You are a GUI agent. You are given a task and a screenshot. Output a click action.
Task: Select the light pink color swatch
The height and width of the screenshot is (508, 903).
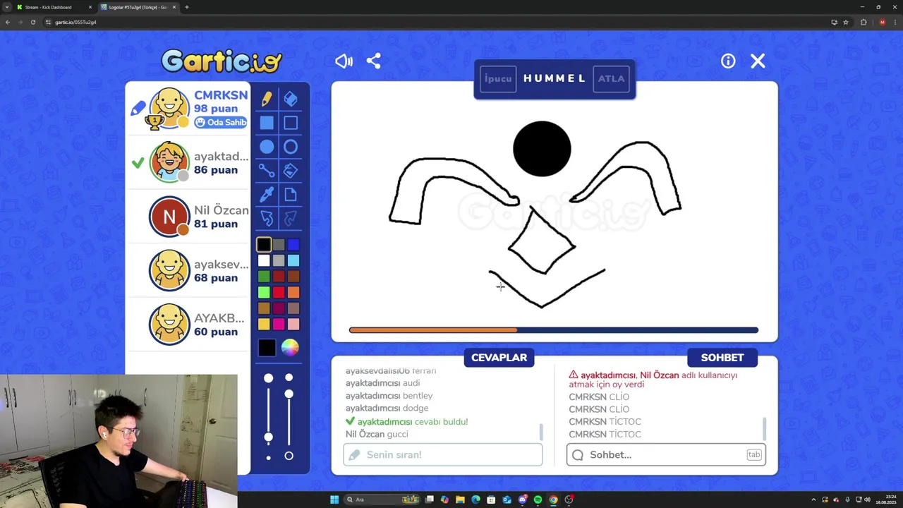coord(293,324)
